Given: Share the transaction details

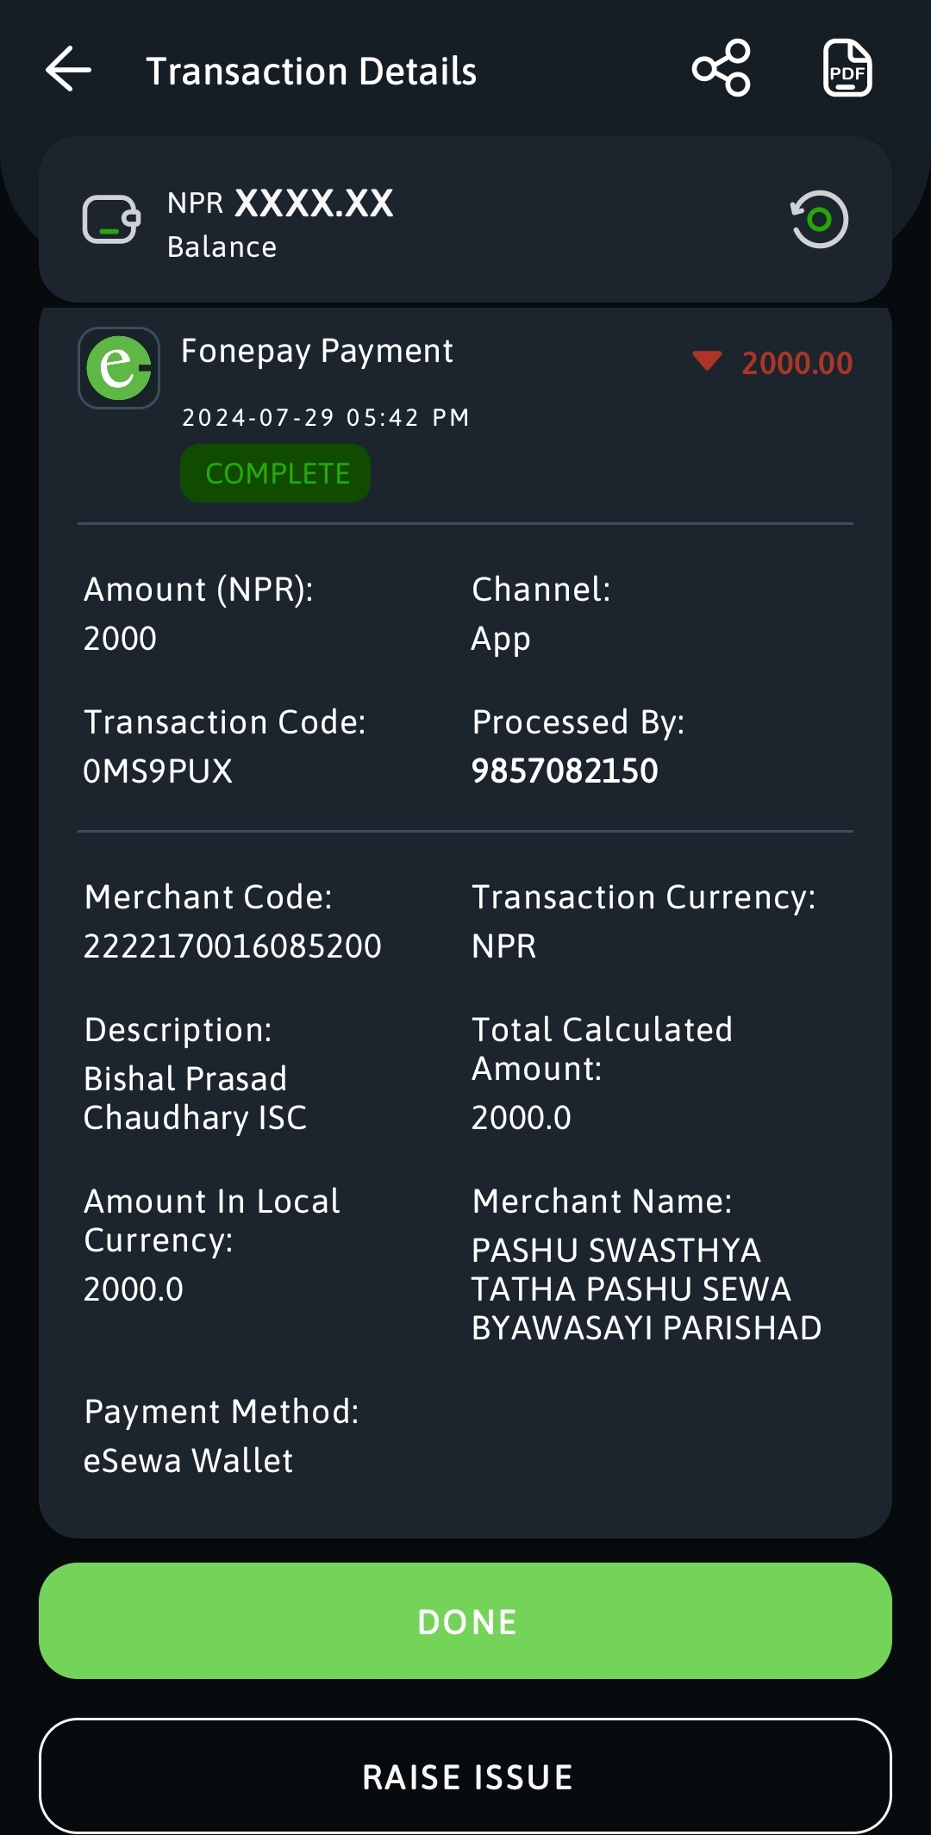Looking at the screenshot, I should [722, 68].
